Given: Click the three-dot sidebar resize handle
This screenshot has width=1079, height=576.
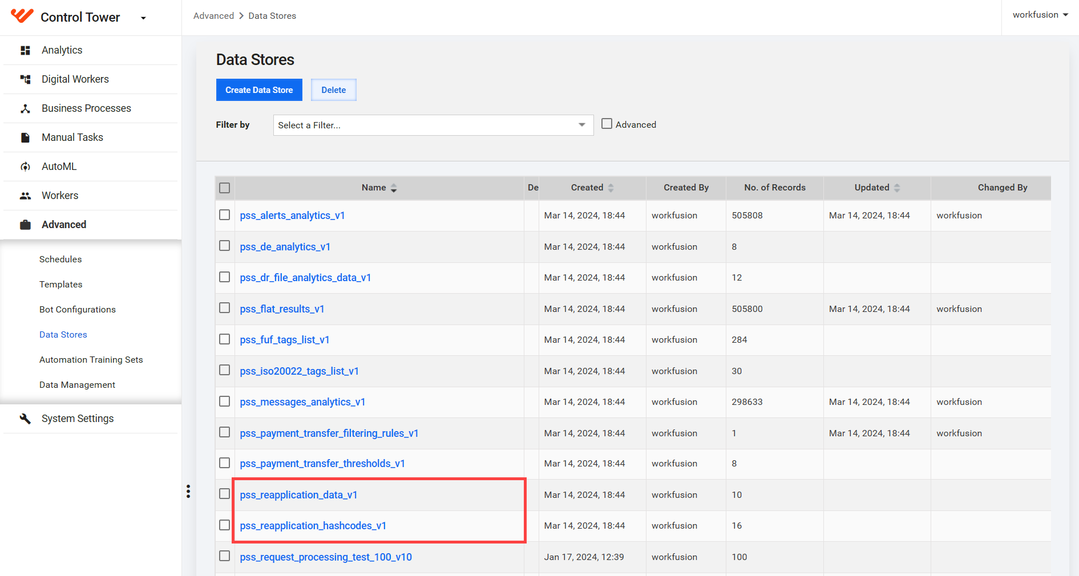Looking at the screenshot, I should pos(188,492).
